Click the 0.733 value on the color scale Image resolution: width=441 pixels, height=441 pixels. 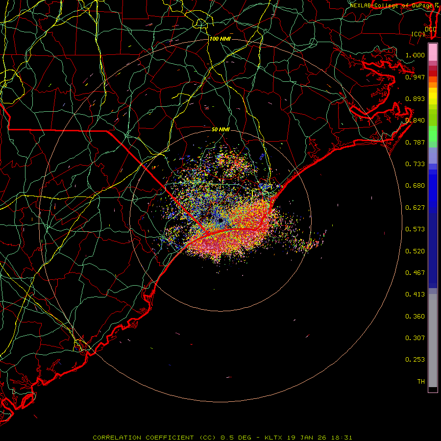(415, 164)
